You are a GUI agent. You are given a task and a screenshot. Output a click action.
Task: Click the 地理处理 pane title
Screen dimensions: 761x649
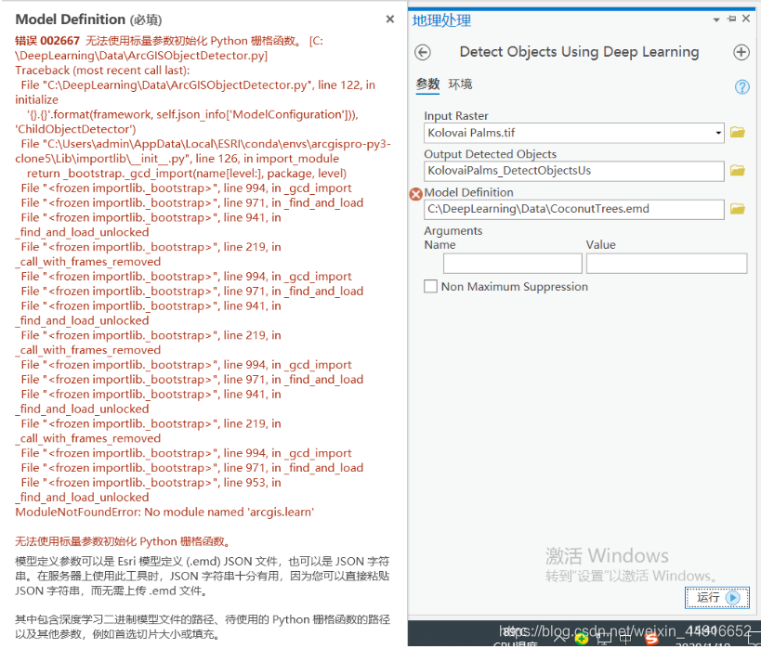pyautogui.click(x=441, y=20)
